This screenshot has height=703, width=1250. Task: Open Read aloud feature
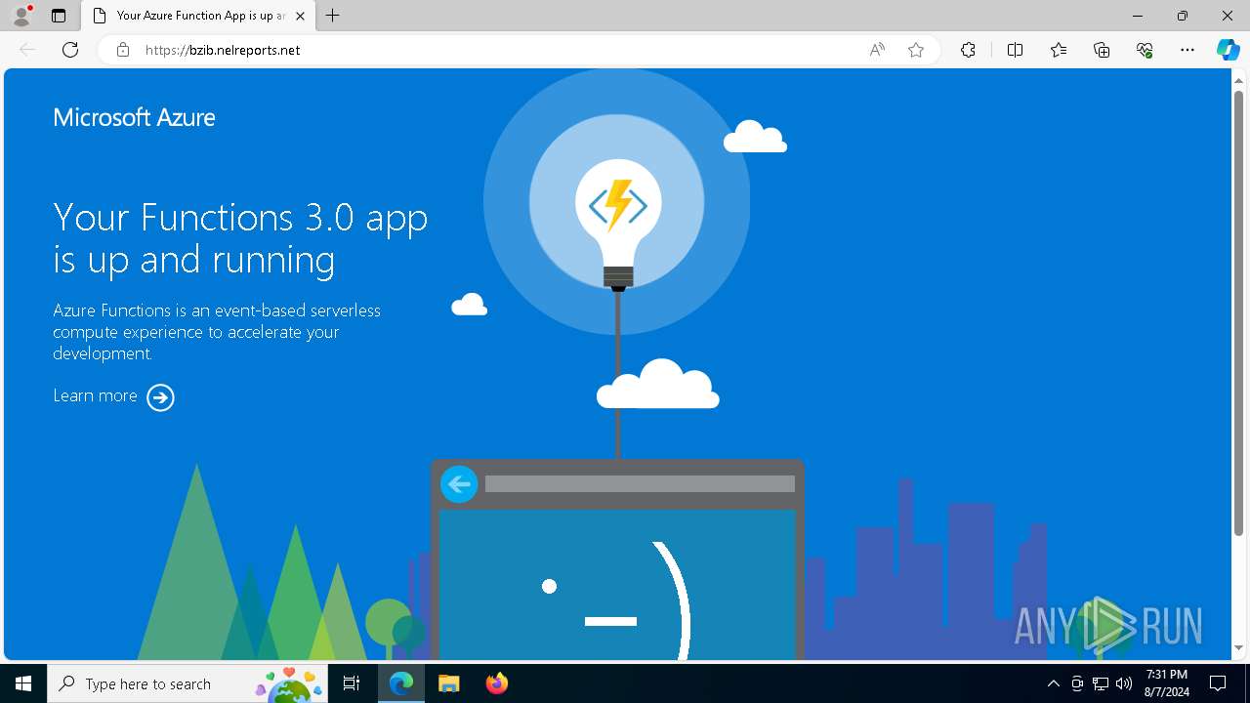pyautogui.click(x=877, y=50)
